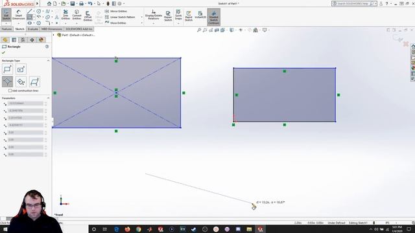The width and height of the screenshot is (415, 233).
Task: Open the Sketch tab
Action: click(19, 29)
